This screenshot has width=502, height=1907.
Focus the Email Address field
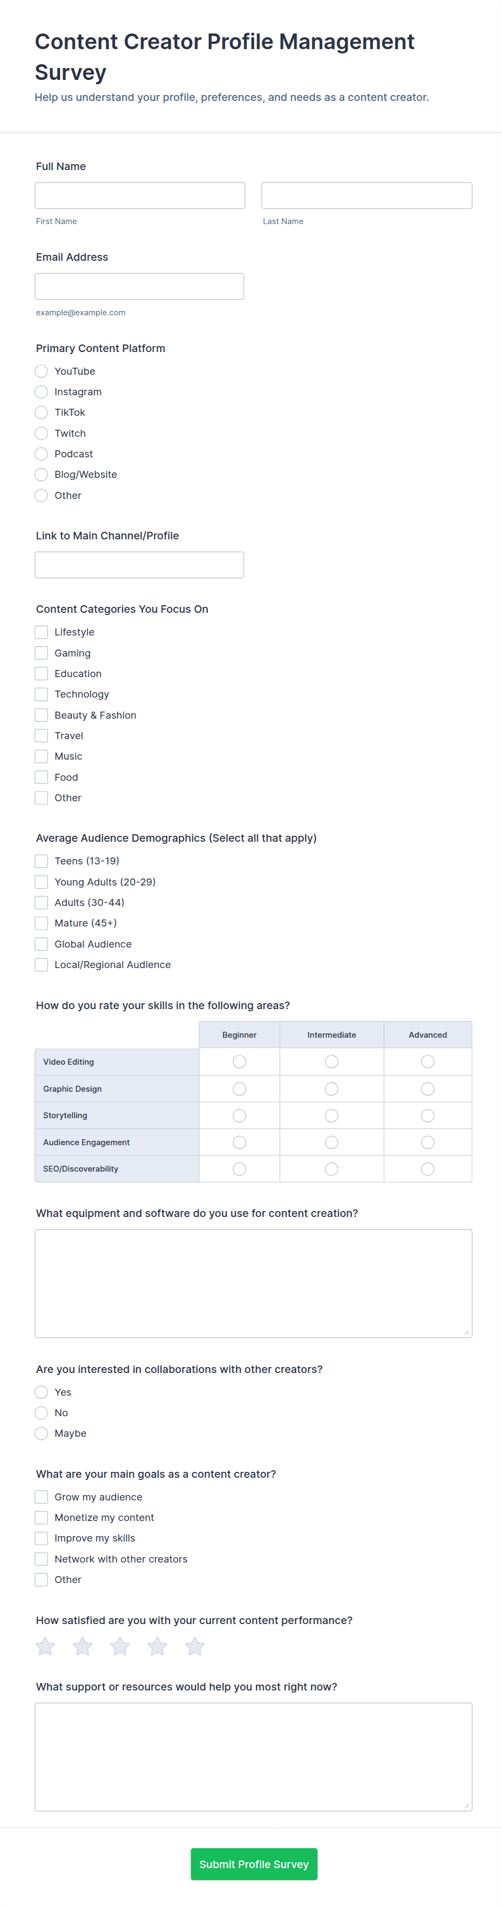pos(139,287)
